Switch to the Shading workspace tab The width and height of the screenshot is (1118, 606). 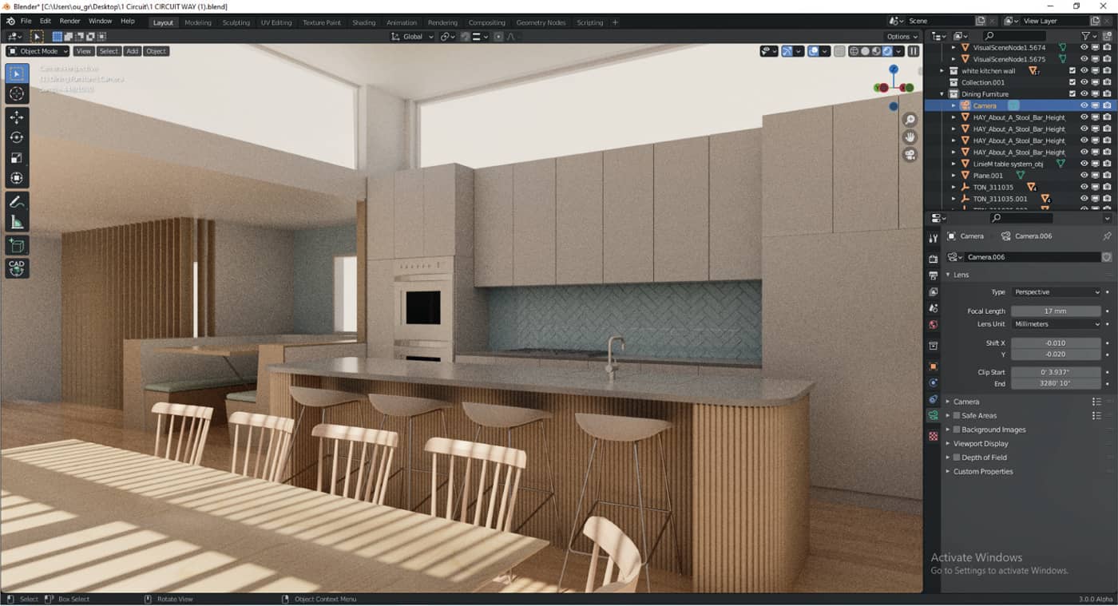tap(363, 22)
